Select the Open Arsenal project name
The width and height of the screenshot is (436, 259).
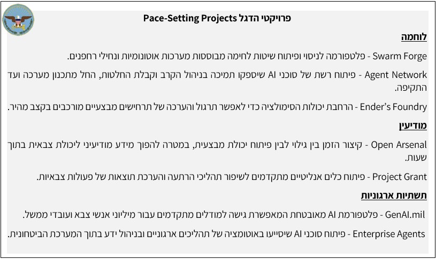[399, 144]
